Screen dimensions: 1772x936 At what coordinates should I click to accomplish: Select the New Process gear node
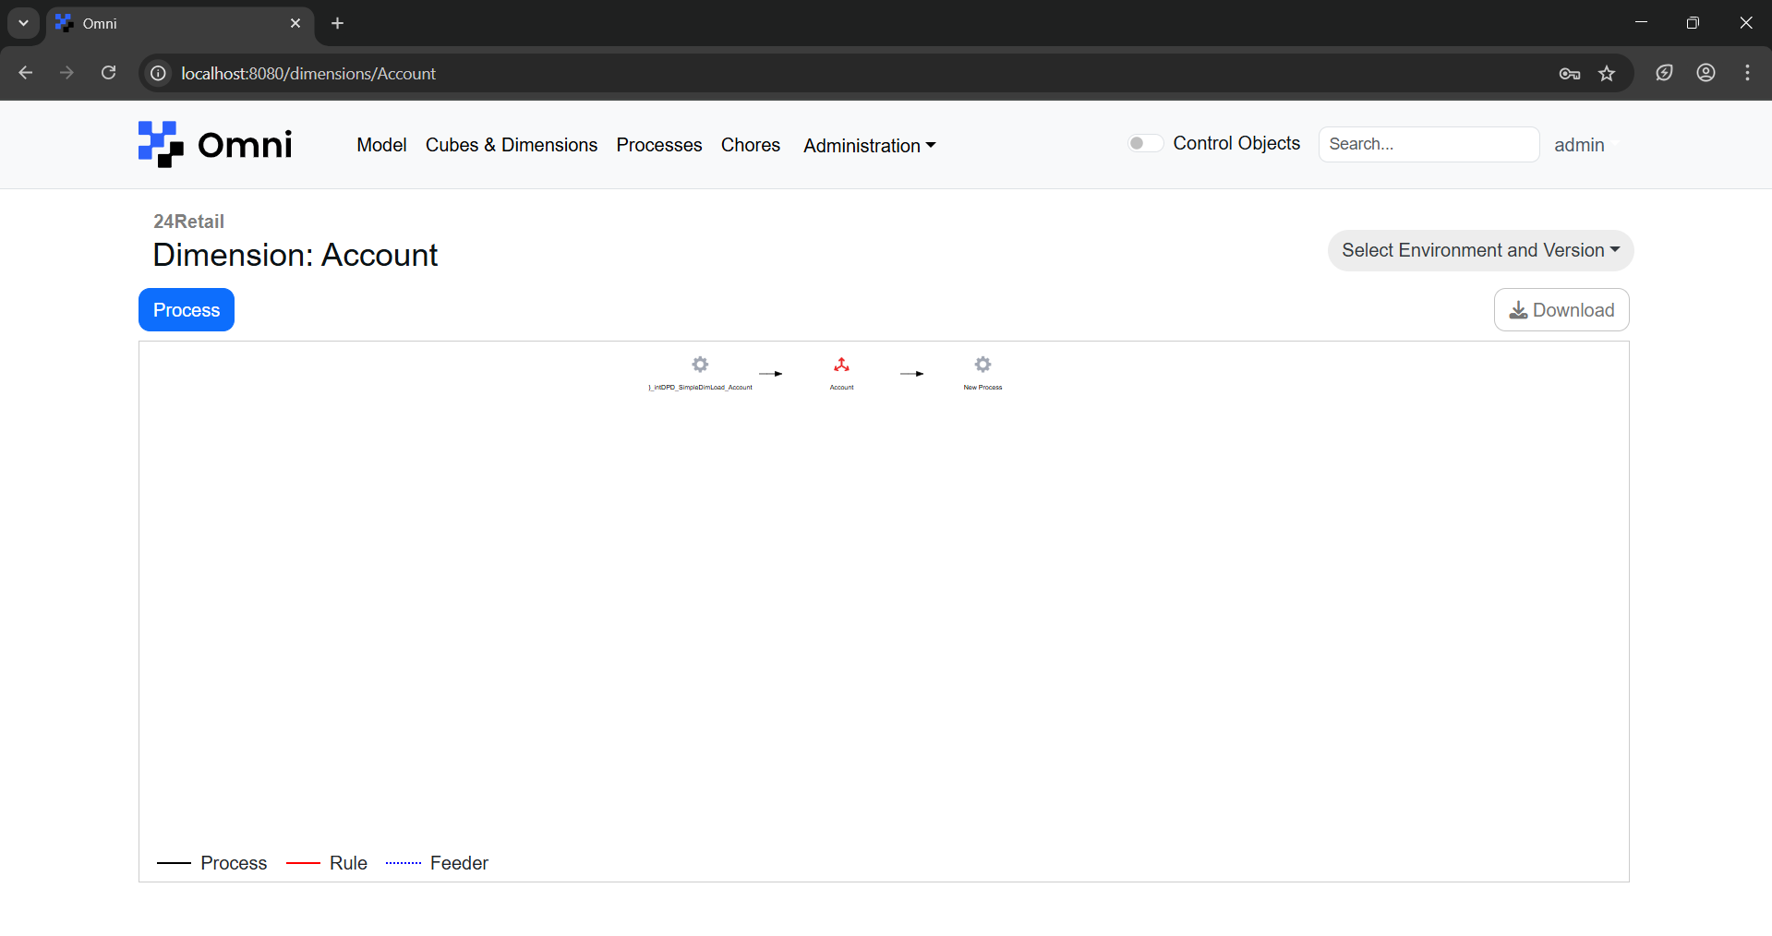[982, 365]
